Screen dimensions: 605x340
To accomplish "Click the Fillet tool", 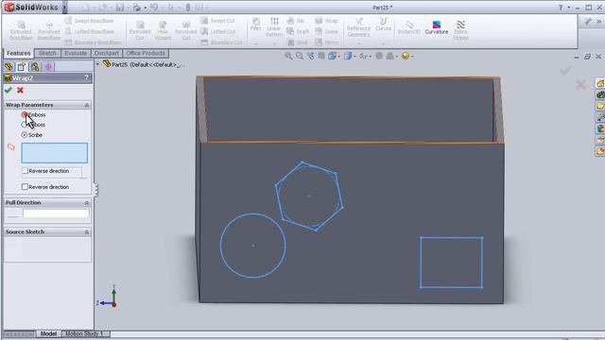I will (256, 24).
